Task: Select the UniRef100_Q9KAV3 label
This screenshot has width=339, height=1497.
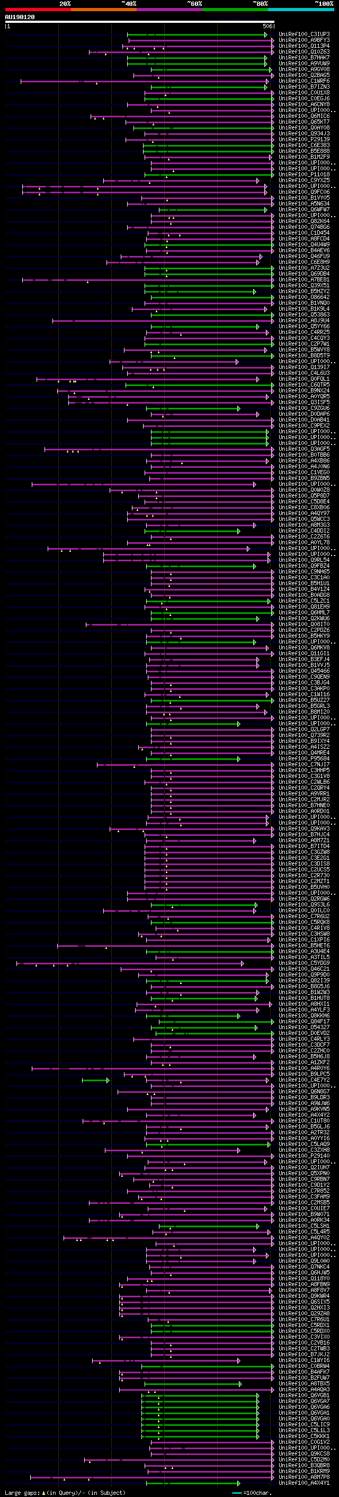Action: click(304, 829)
